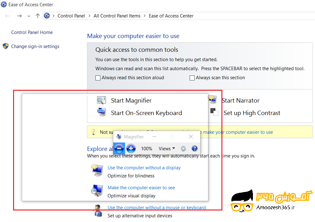Viewport: 315px width, 222px height.
Task: Click the monitor icon beside 'Make the computer easier to see'
Action: (97, 191)
